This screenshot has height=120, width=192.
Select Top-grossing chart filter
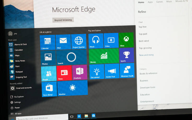(145, 48)
